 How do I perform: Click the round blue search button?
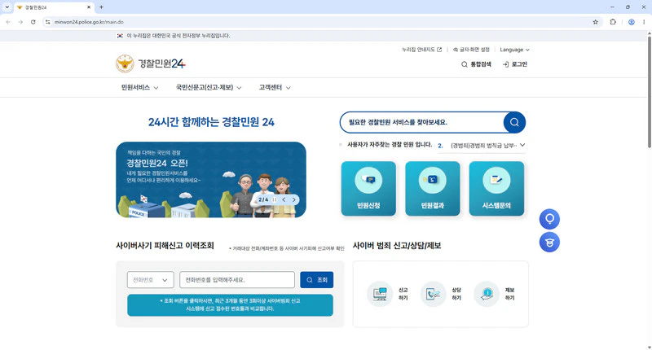514,122
